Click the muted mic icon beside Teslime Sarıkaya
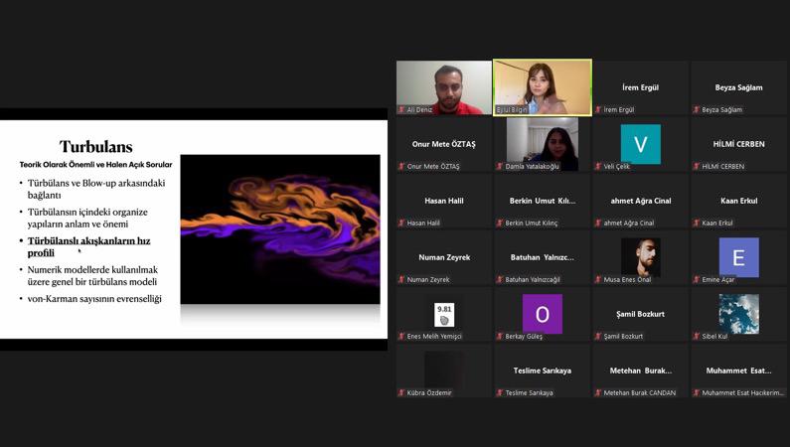The image size is (790, 447). tap(501, 393)
